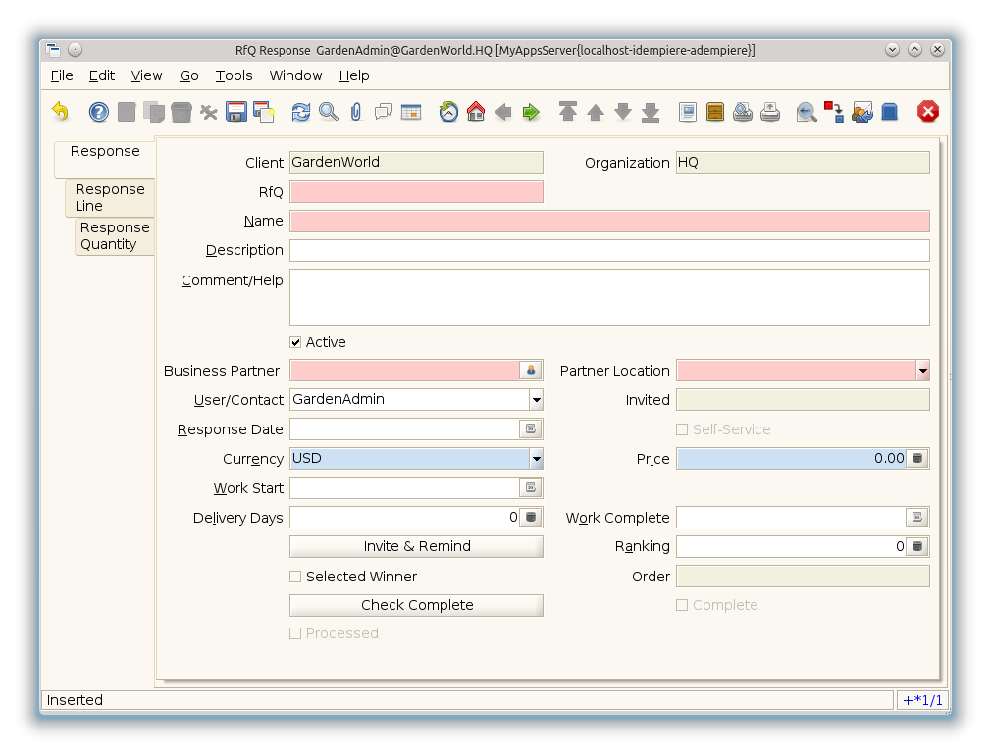
Task: Open record lookup with the magnifier icon
Action: pyautogui.click(x=329, y=112)
